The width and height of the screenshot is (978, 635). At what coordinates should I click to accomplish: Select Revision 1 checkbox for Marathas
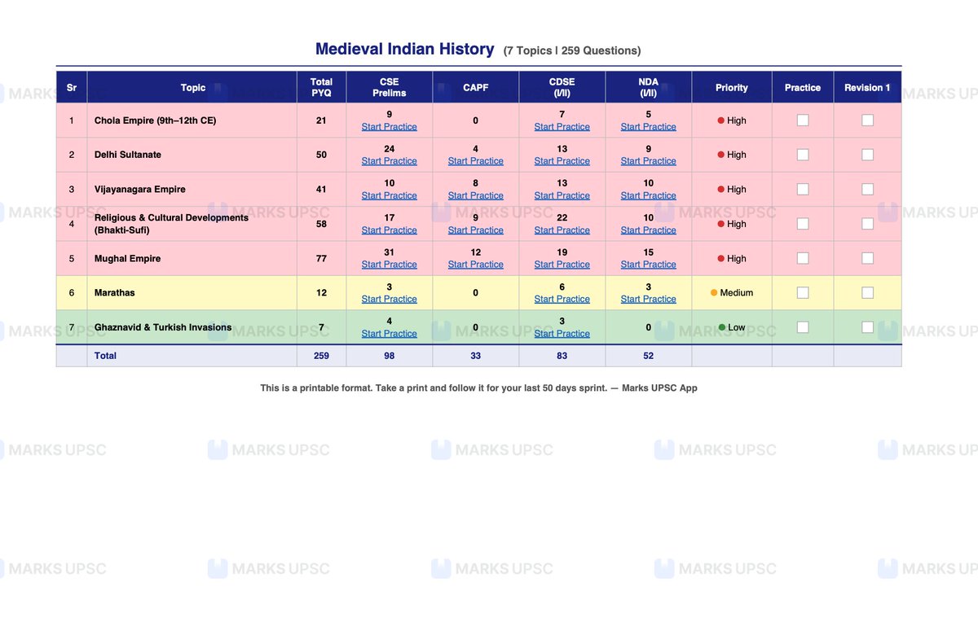[868, 292]
